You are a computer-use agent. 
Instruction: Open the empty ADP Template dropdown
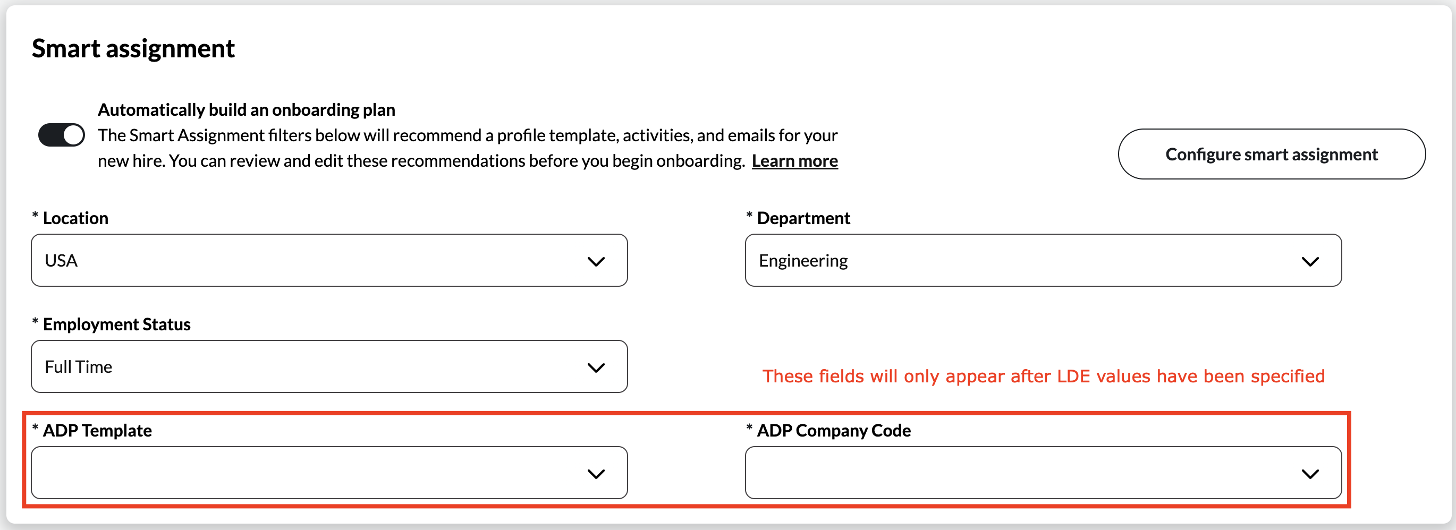329,473
